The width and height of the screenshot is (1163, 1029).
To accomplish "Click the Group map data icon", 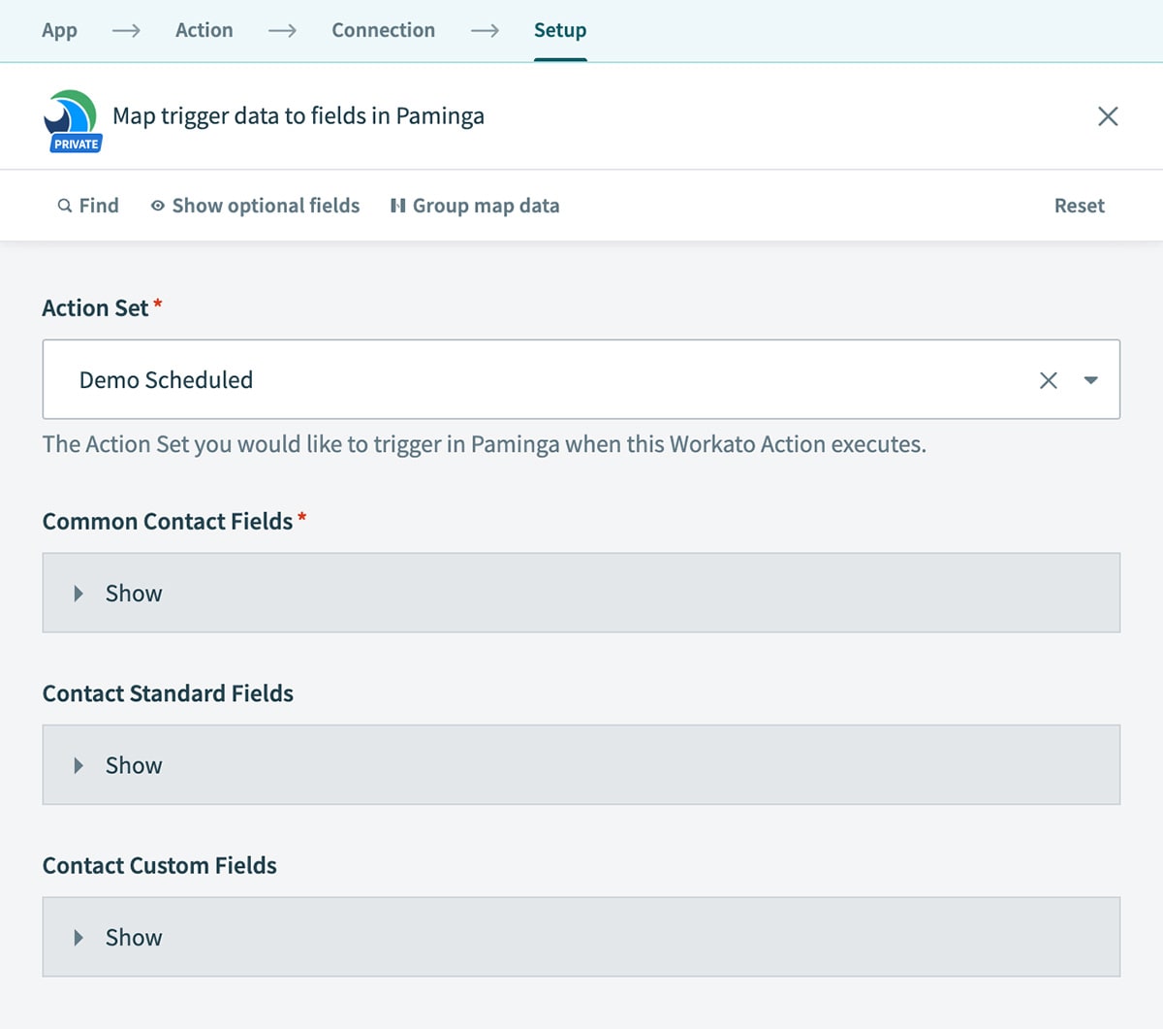I will pos(397,206).
